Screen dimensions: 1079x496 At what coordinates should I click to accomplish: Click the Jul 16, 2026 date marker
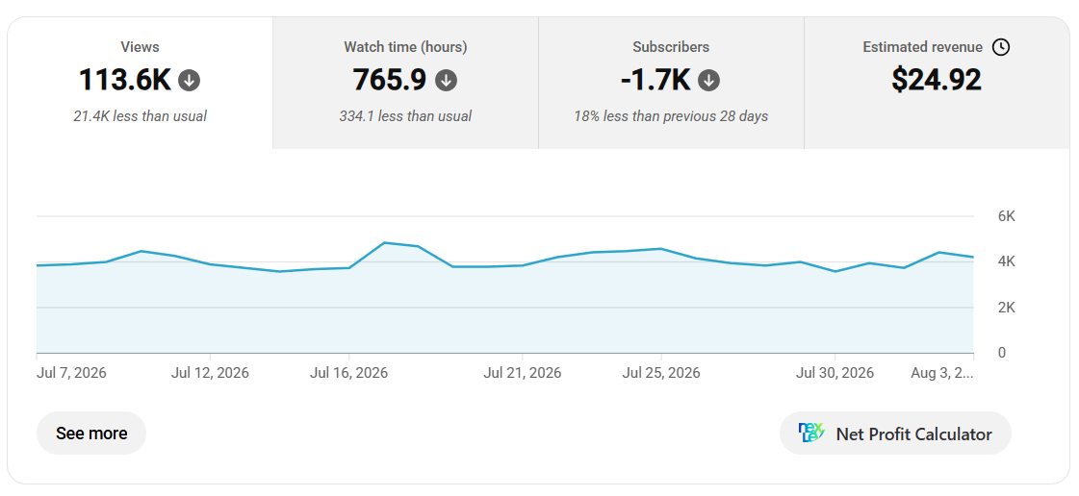(348, 373)
